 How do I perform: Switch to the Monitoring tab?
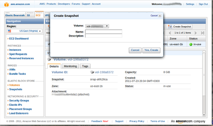pyautogui.click(x=70, y=66)
